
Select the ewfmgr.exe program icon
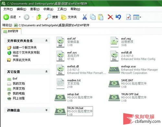pyautogui.click(x=114, y=70)
